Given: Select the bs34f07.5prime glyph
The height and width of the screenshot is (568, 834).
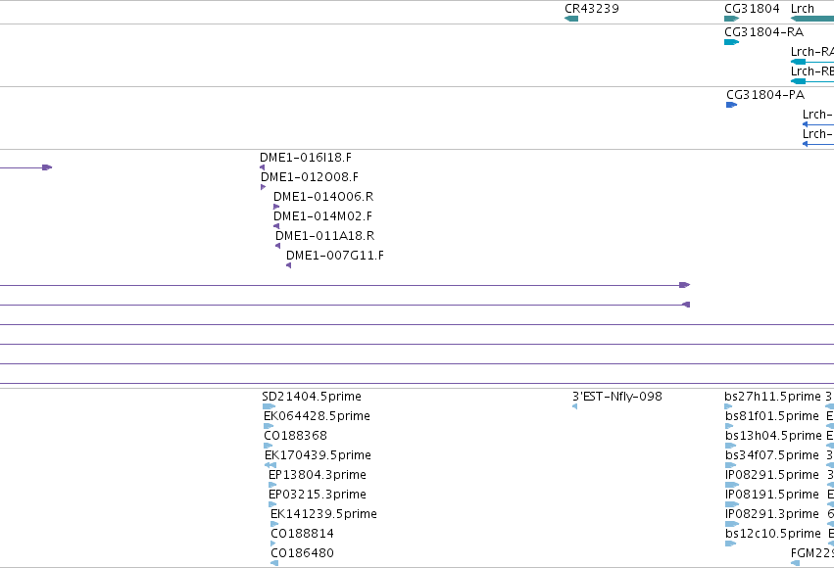Looking at the screenshot, I should click(x=731, y=465).
